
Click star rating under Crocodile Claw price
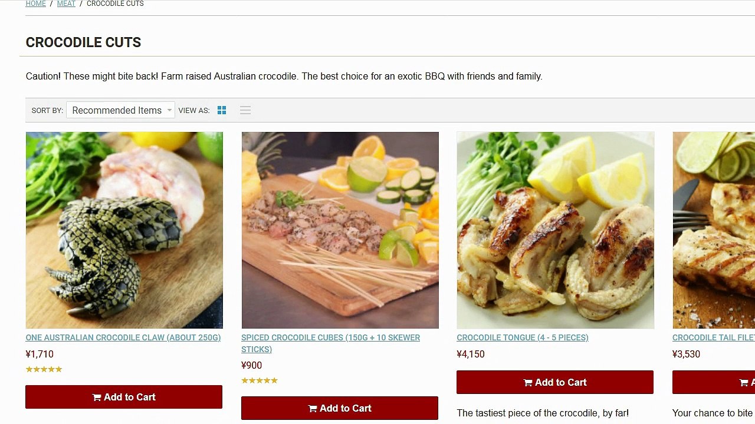click(44, 369)
